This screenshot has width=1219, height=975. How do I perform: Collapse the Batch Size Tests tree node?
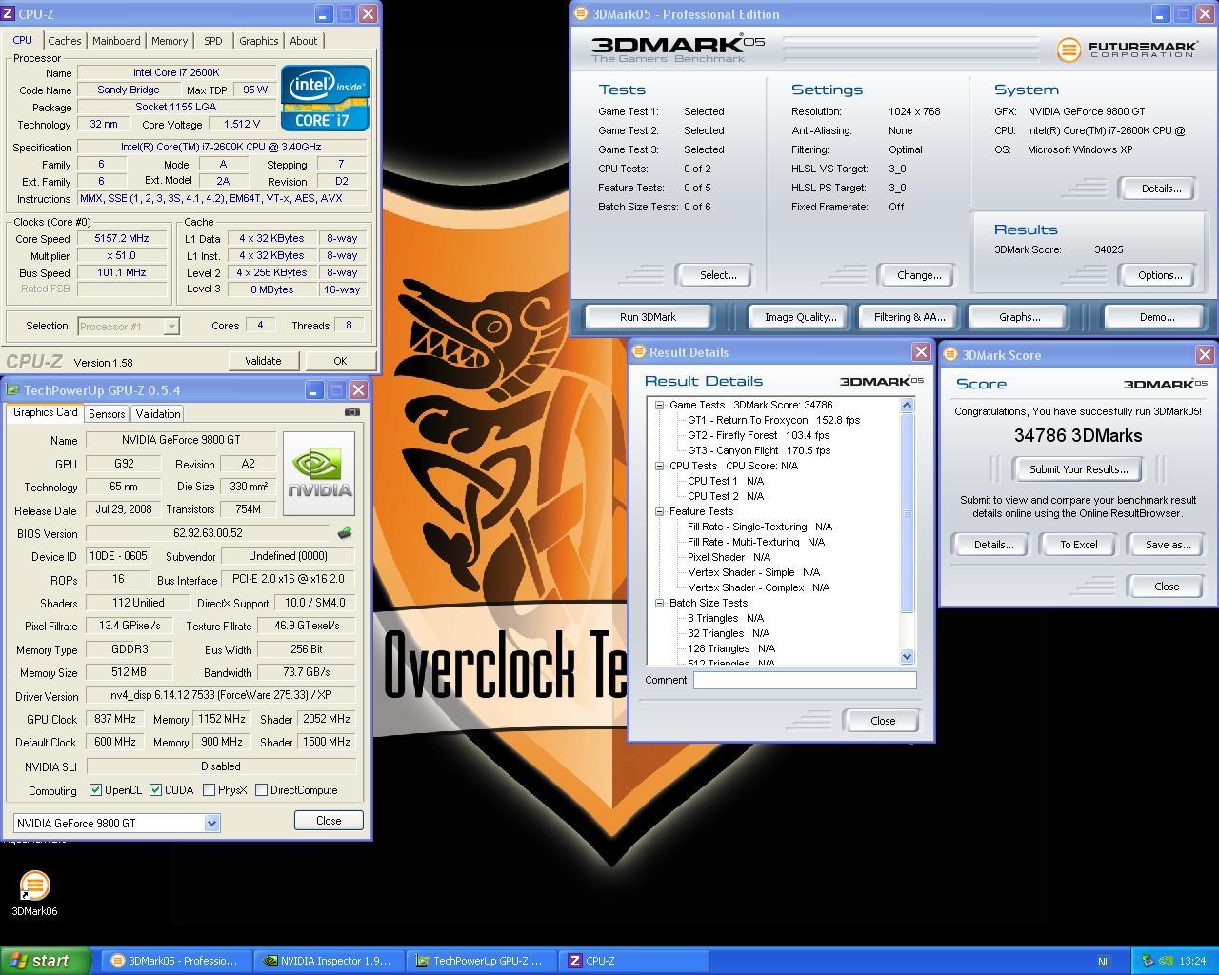pos(659,603)
